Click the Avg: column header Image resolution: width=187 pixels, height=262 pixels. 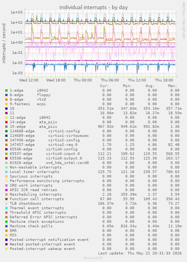[150, 86]
